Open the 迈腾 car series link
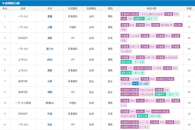This screenshot has width=195, height=130. point(50,27)
